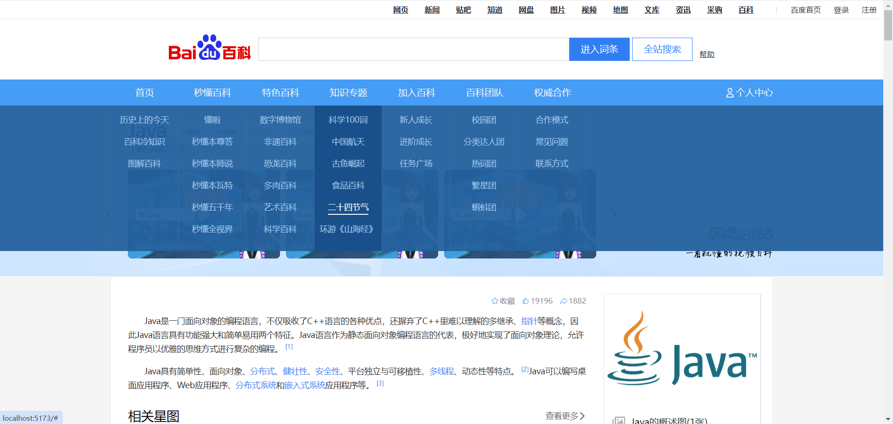Open the image gallery icon beside Java的概述图
This screenshot has width=893, height=424.
619,421
